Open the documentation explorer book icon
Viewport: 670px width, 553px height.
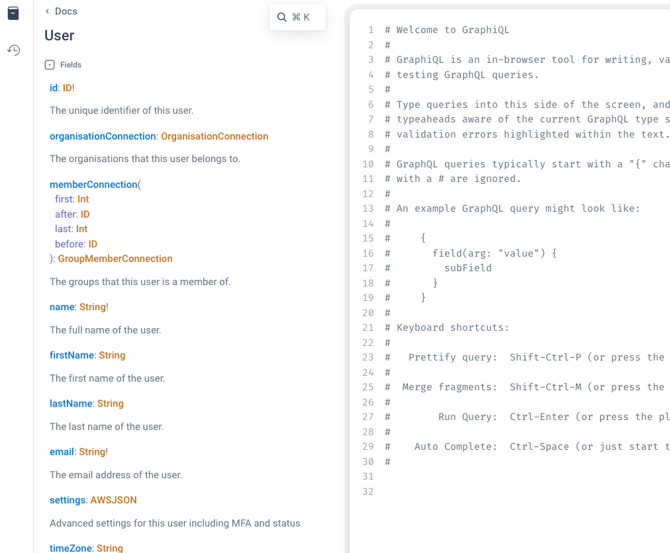tap(13, 13)
